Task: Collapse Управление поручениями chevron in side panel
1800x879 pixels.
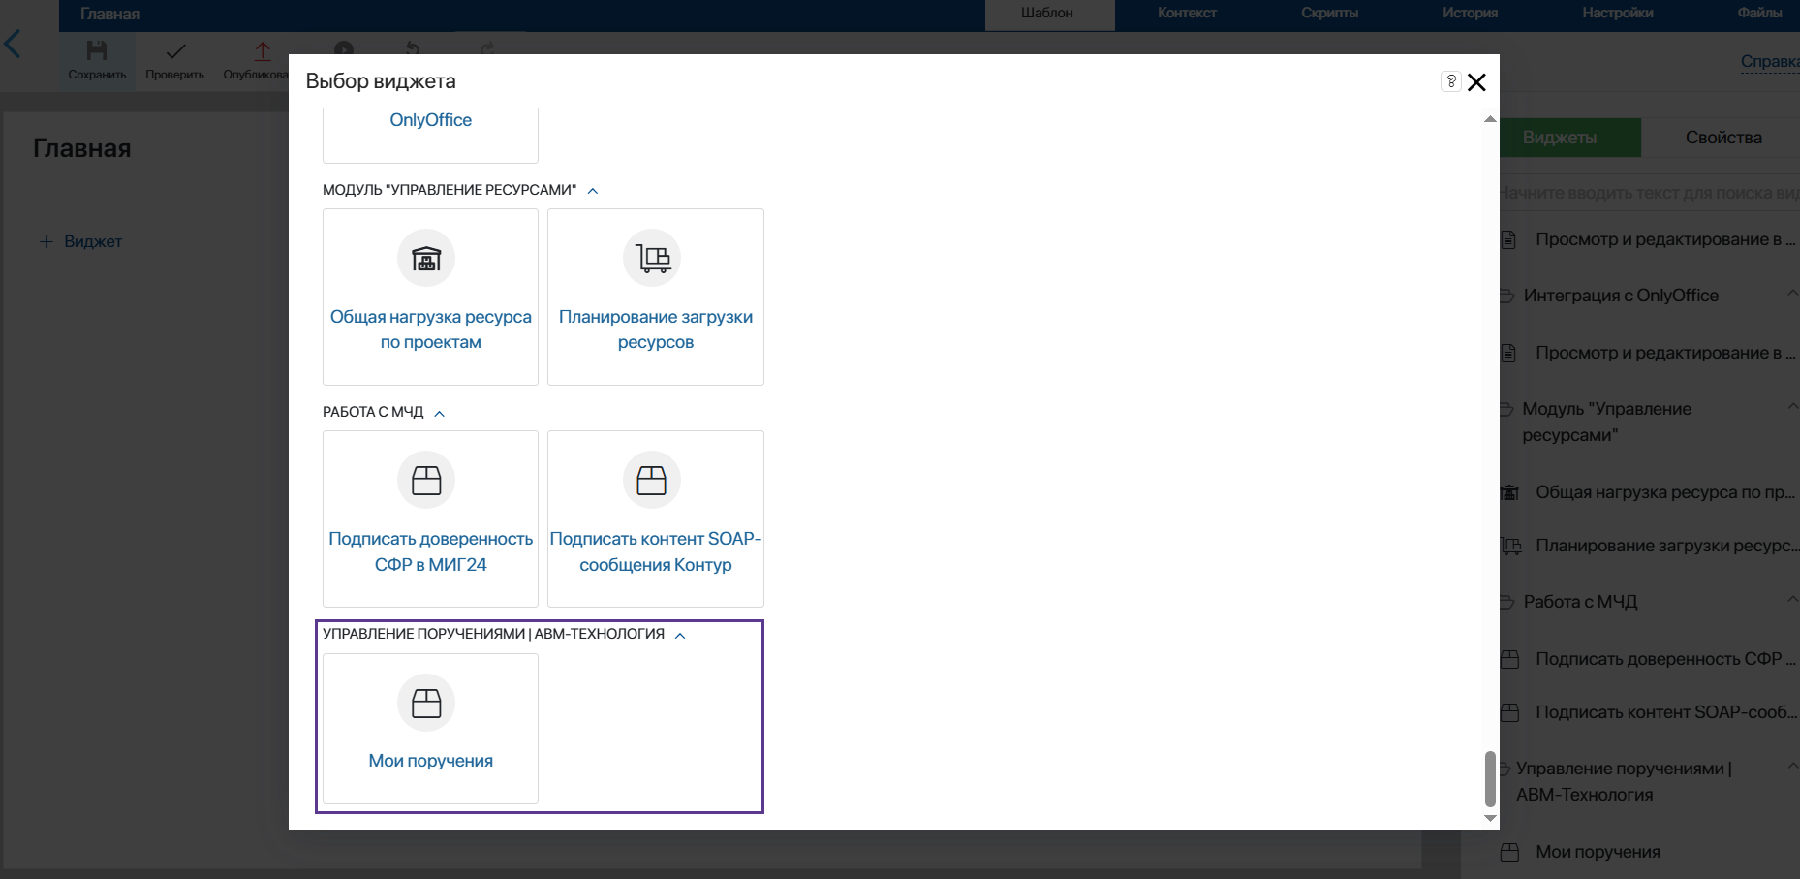Action: [1792, 767]
